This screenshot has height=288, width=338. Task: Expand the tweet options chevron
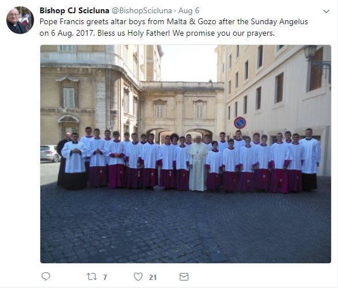[x=326, y=11]
